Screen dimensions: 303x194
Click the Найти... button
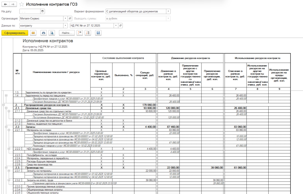[67, 33]
